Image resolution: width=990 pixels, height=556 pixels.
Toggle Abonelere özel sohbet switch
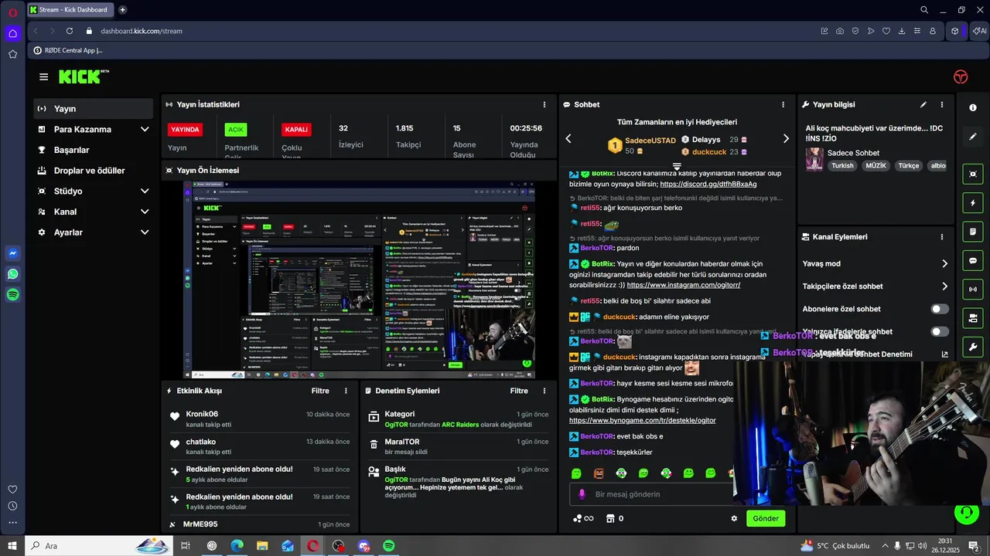tap(940, 309)
